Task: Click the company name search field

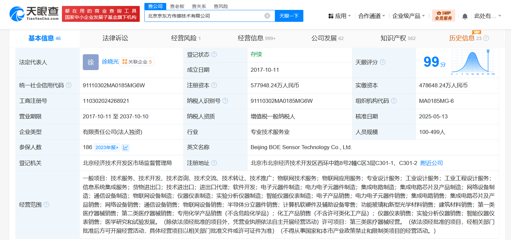Action: [x=205, y=16]
